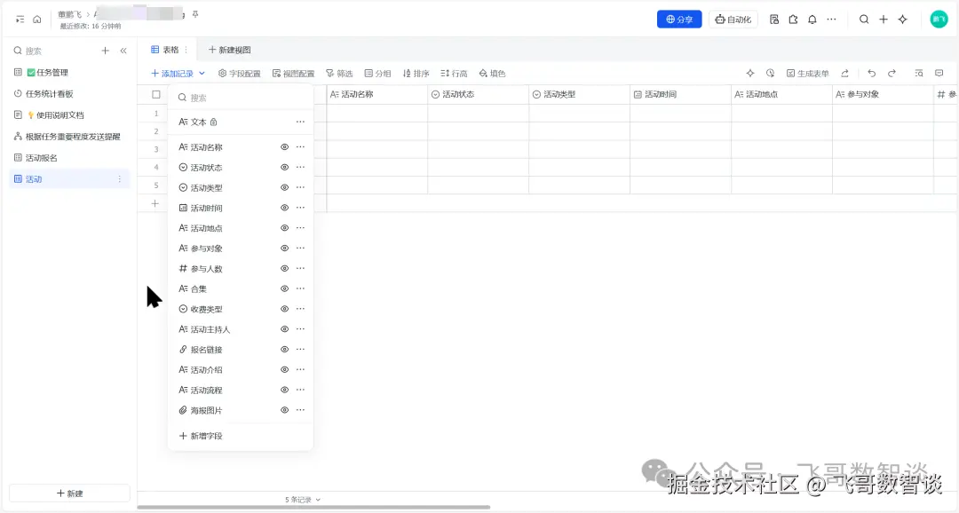Open 活动报名 in the sidebar
This screenshot has width=959, height=513.
coord(70,158)
